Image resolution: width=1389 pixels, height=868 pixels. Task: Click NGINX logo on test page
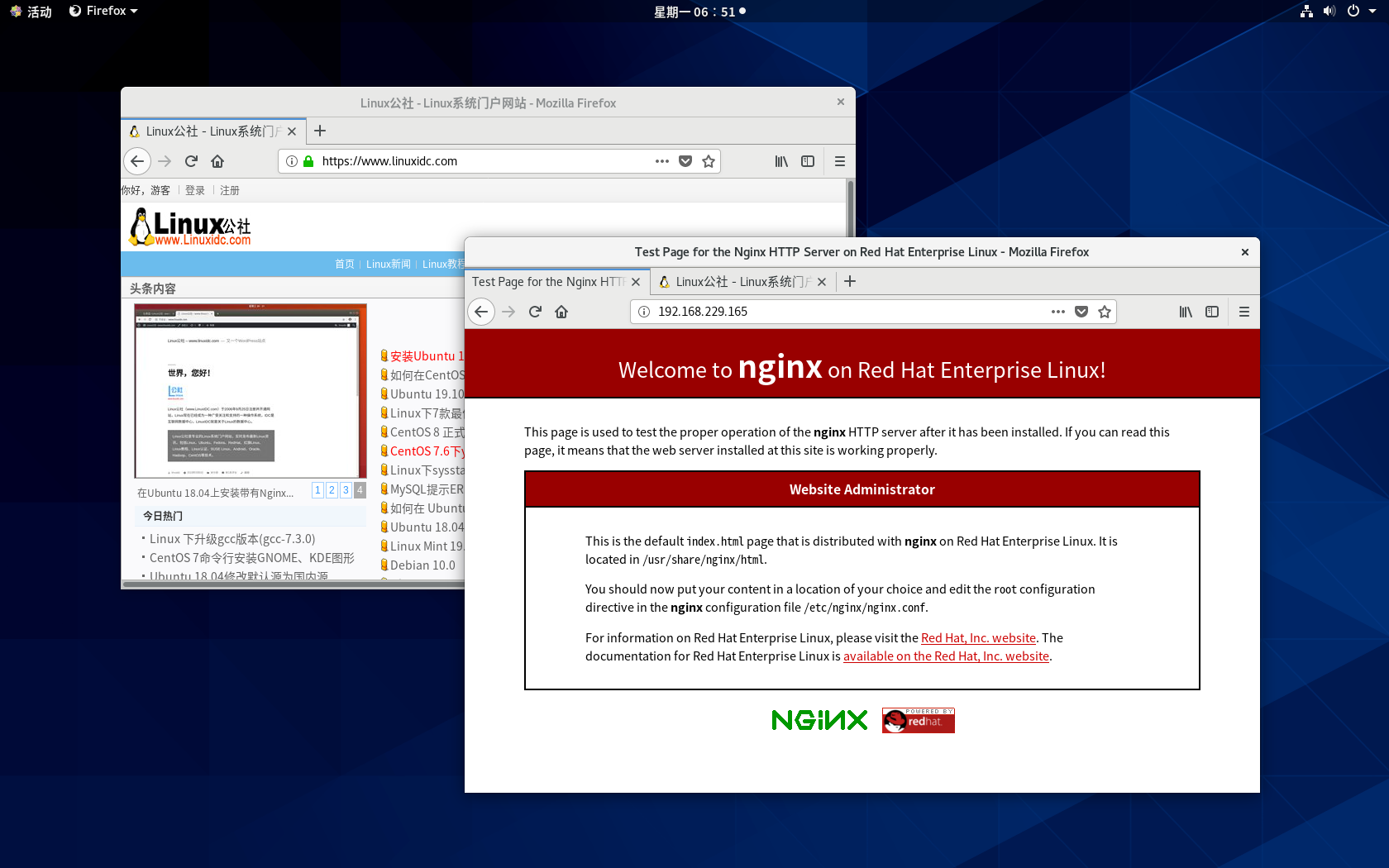coord(819,720)
